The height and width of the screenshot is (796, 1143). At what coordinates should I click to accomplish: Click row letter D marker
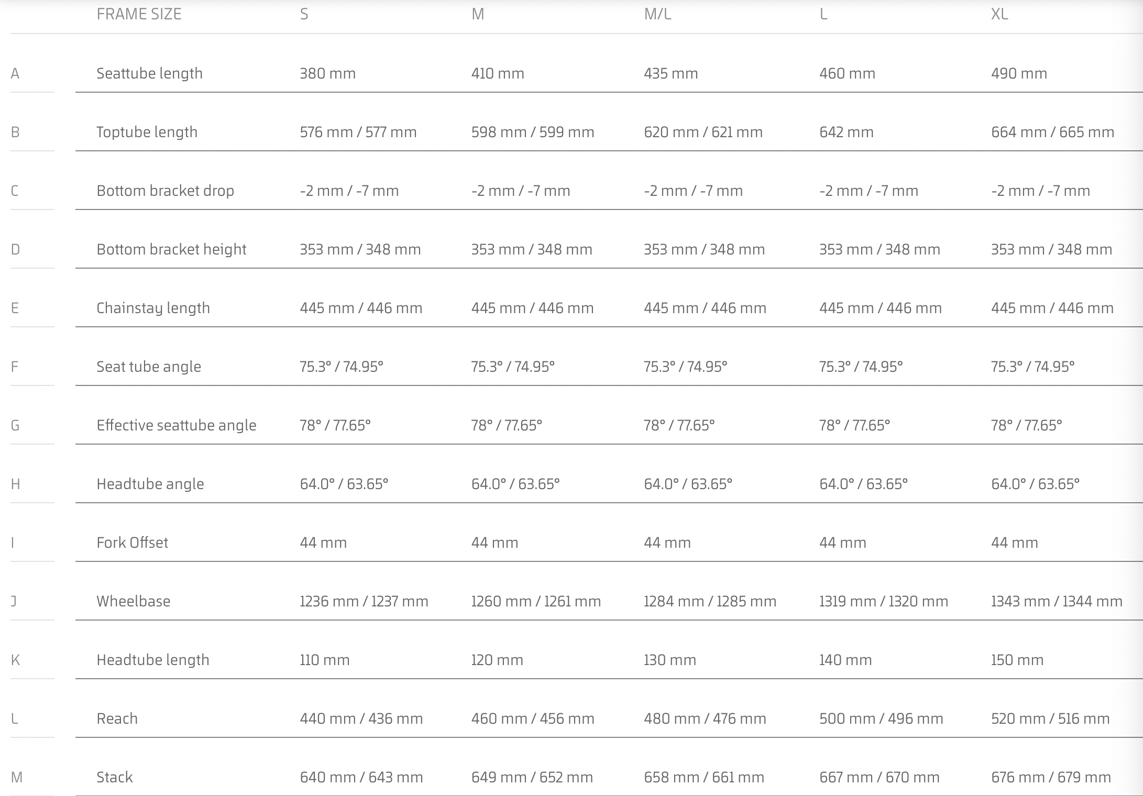click(x=15, y=249)
